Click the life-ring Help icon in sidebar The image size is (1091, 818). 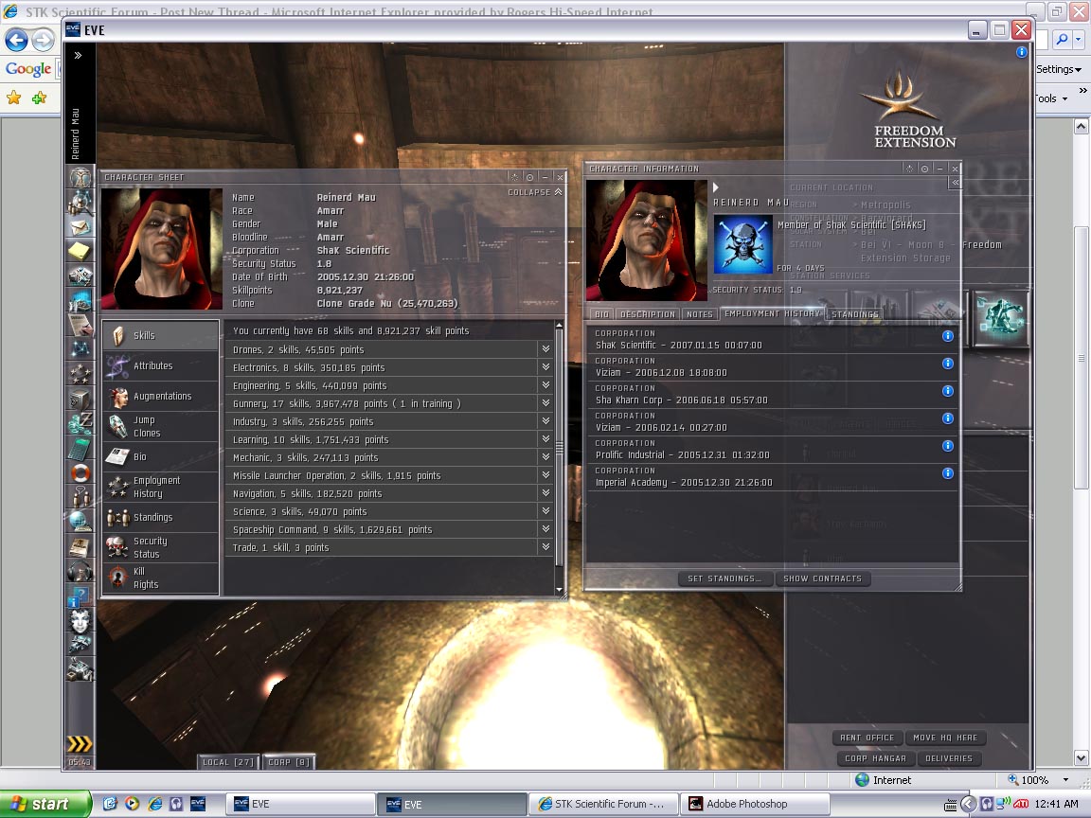(80, 472)
